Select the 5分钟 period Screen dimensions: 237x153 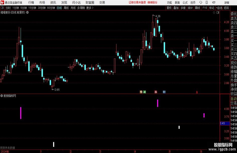click(24, 8)
